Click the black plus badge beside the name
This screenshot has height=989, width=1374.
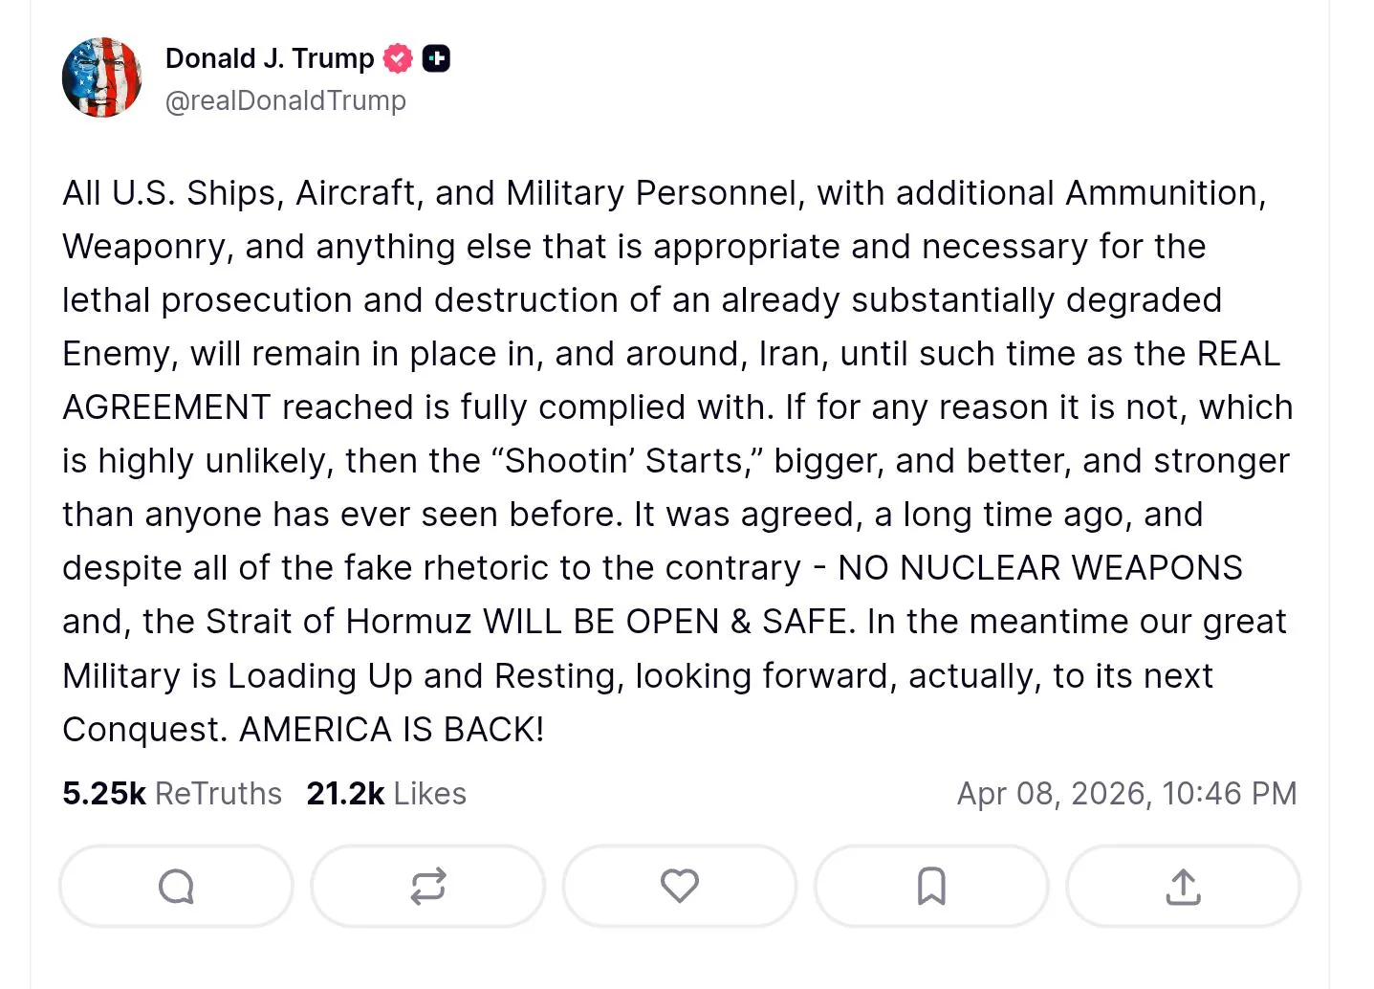coord(436,59)
